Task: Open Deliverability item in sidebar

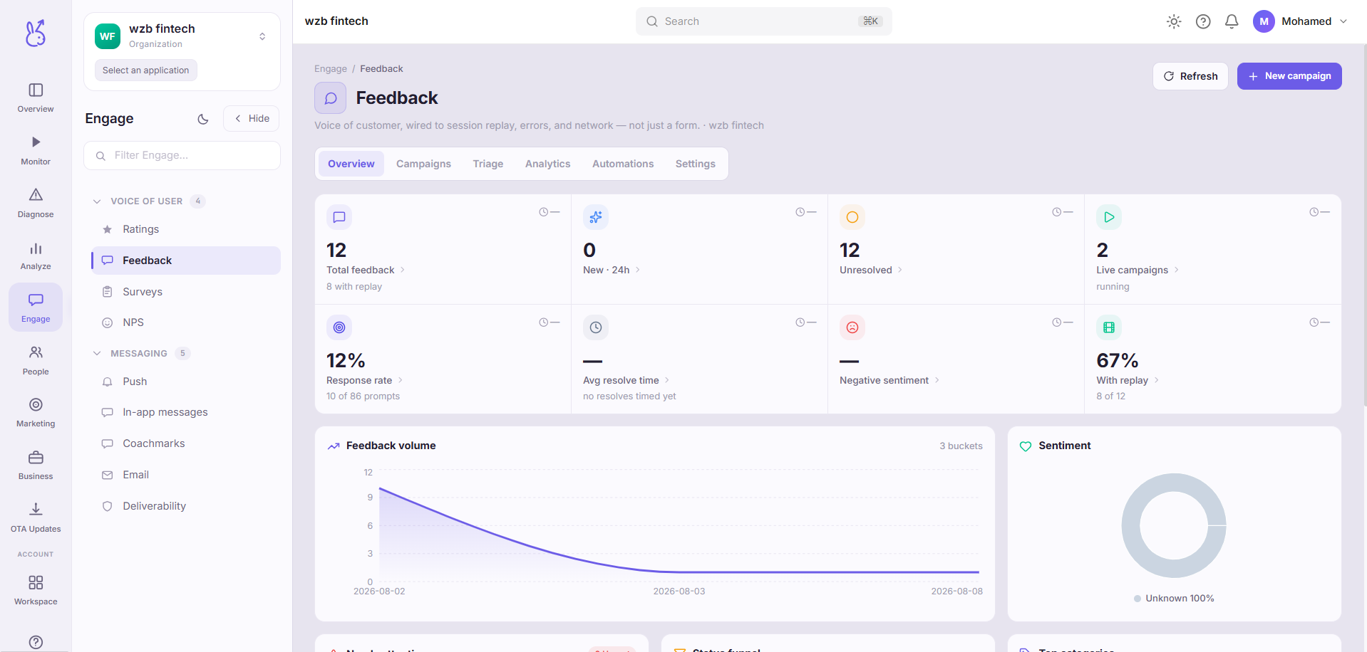Action: tap(185, 506)
